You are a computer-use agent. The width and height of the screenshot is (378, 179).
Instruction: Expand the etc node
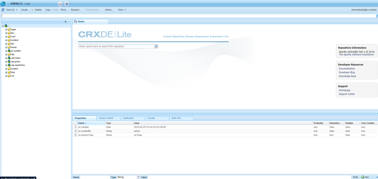pyautogui.click(x=6, y=43)
